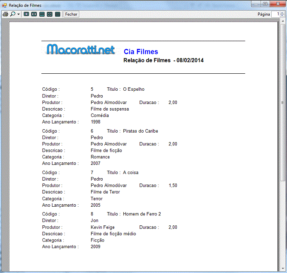The image size is (287, 273).
Task: Click the Fechar button
Action: click(x=71, y=14)
